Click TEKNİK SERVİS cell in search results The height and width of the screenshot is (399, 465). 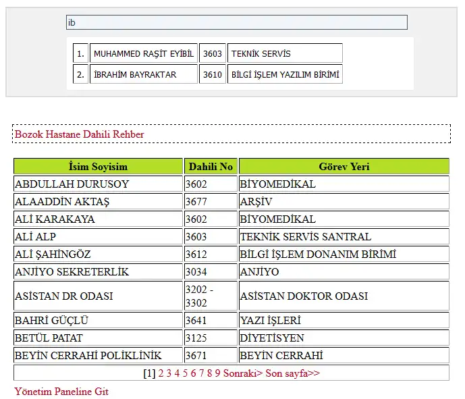point(285,53)
